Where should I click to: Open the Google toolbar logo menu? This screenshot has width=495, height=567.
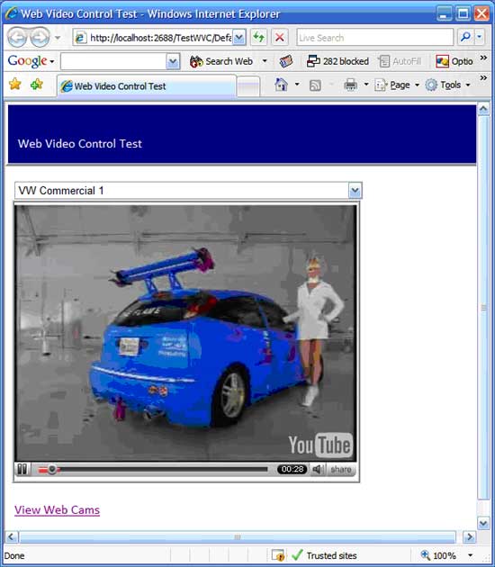click(31, 61)
